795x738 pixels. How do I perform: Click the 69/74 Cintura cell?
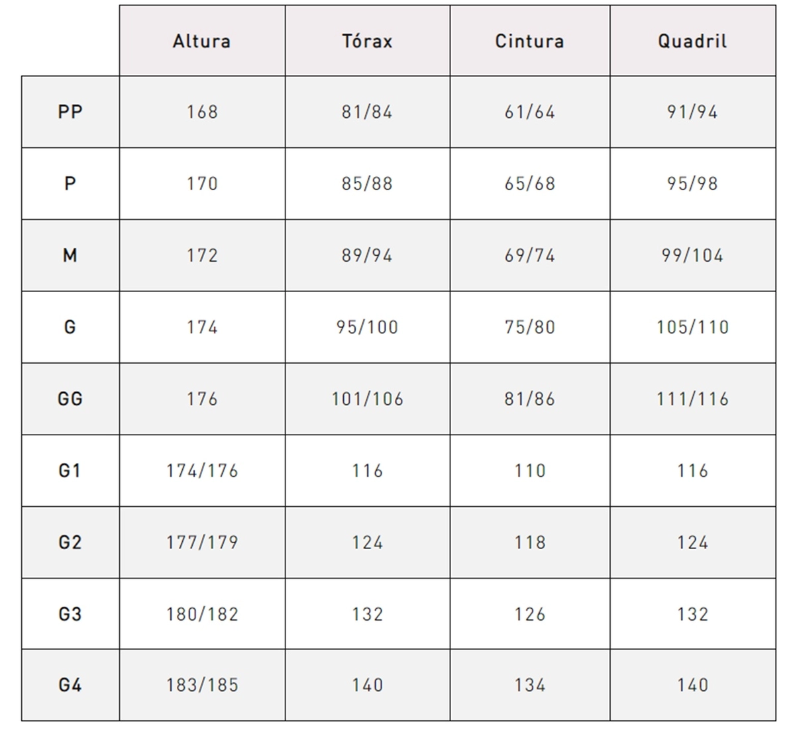[x=530, y=256]
